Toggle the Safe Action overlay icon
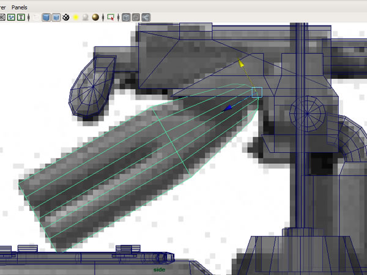This screenshot has width=367, height=275. point(11,17)
